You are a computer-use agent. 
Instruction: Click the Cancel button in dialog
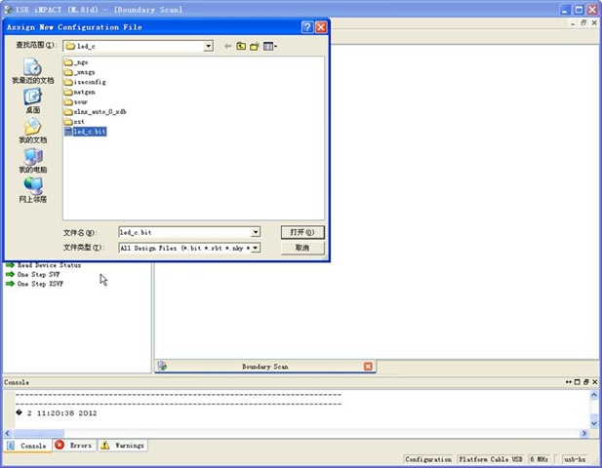[x=301, y=248]
